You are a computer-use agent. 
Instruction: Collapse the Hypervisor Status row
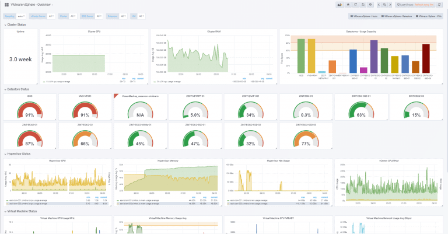point(17,154)
